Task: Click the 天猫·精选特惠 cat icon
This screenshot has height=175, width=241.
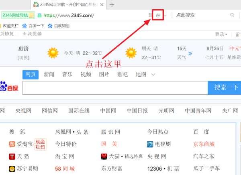Action: (x=104, y=157)
